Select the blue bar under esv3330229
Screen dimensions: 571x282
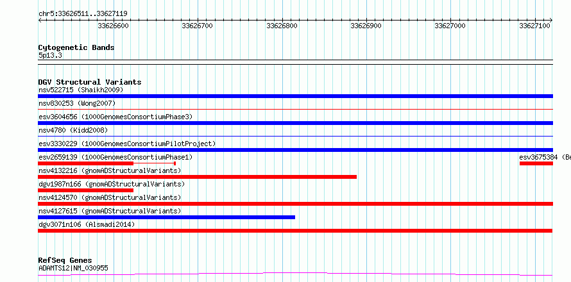295,150
